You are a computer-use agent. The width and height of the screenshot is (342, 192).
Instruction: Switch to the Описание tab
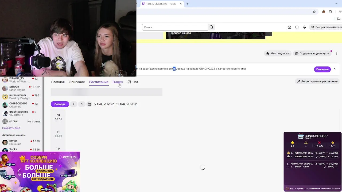pyautogui.click(x=77, y=82)
